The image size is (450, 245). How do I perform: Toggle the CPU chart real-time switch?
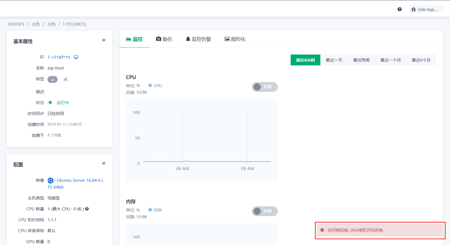264,87
